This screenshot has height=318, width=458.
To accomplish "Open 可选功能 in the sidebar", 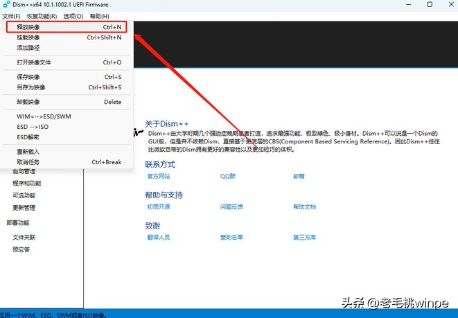I will (24, 195).
